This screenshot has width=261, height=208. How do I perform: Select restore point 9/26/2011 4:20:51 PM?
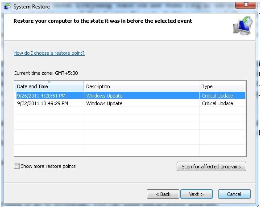pyautogui.click(x=130, y=96)
